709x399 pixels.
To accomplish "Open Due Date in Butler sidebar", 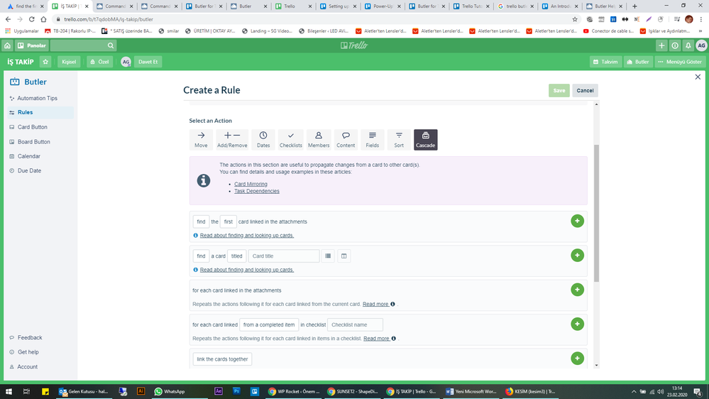I will (x=29, y=170).
